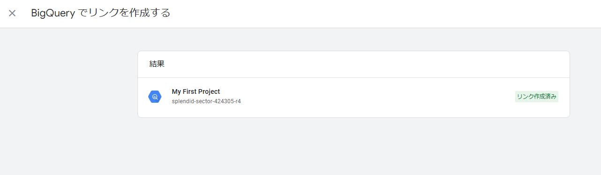
Task: Click the splendid-sector-424305-r4 project ID
Action: 206,101
